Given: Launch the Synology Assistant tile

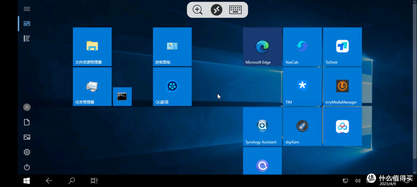Looking at the screenshot, I should [262, 126].
